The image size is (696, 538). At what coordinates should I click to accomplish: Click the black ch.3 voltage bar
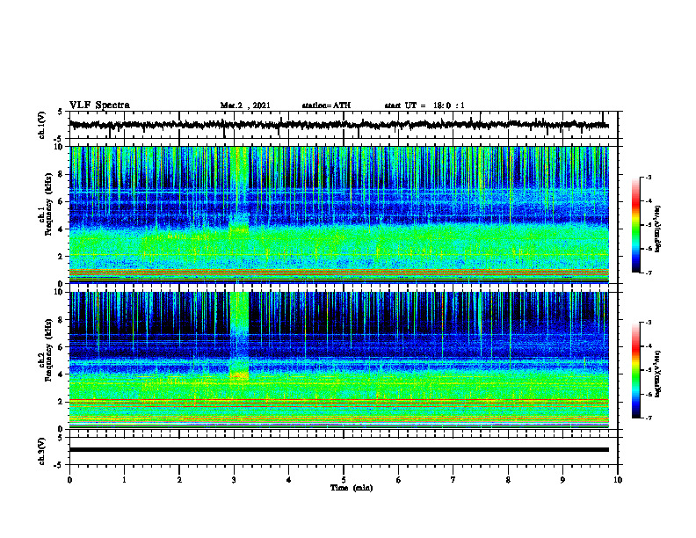coord(338,450)
